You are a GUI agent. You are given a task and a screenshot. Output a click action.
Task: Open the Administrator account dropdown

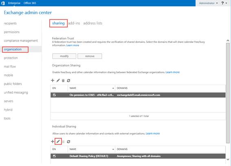coord(208,3)
